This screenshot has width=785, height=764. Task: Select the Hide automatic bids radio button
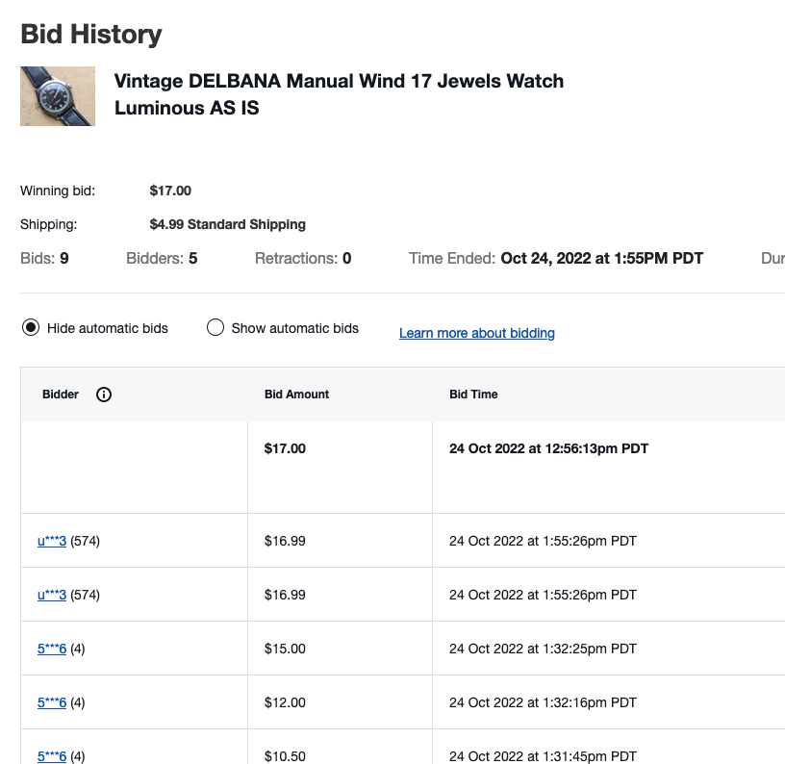pos(31,328)
